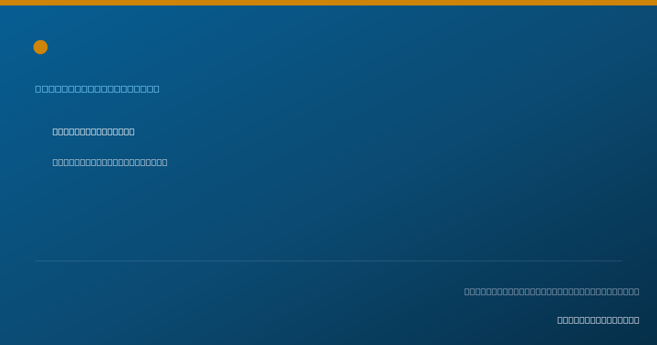The image size is (657, 345).
Task: Select the grey right-aligned footer text line
Action: [x=552, y=291]
